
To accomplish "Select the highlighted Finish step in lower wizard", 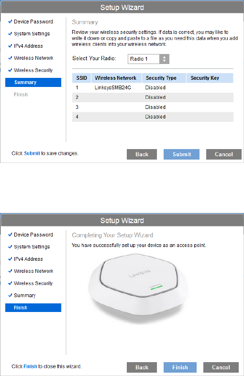I will tap(33, 308).
